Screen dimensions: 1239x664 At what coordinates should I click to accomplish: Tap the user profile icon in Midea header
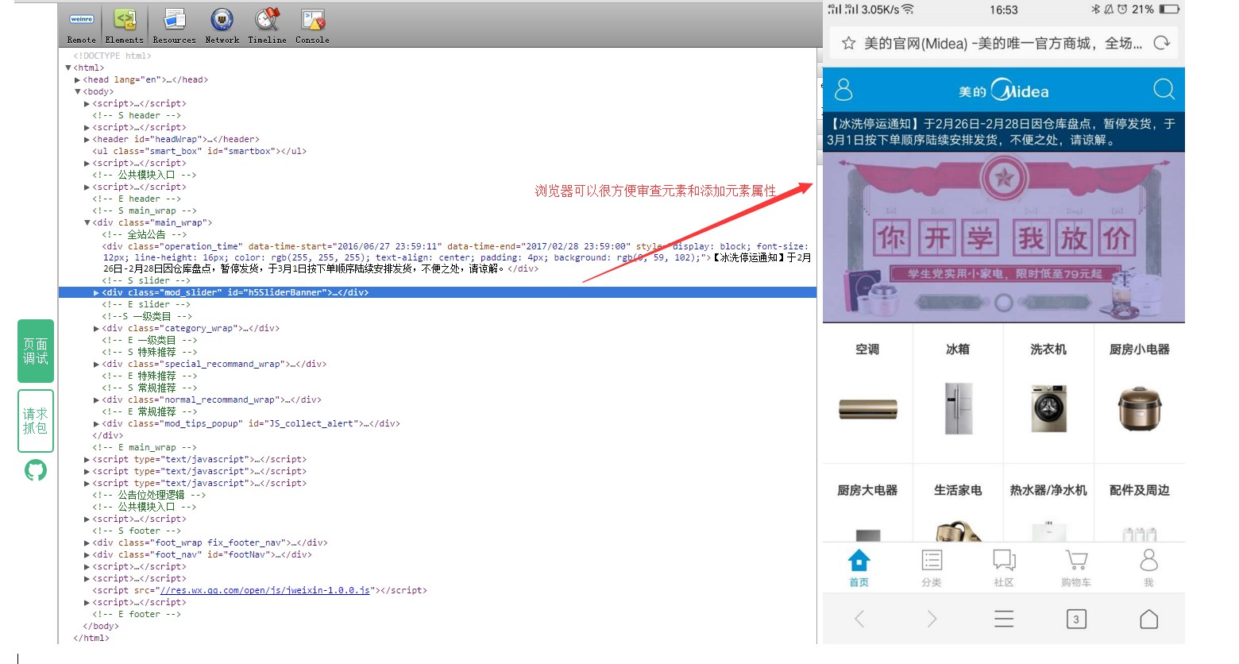pos(843,90)
